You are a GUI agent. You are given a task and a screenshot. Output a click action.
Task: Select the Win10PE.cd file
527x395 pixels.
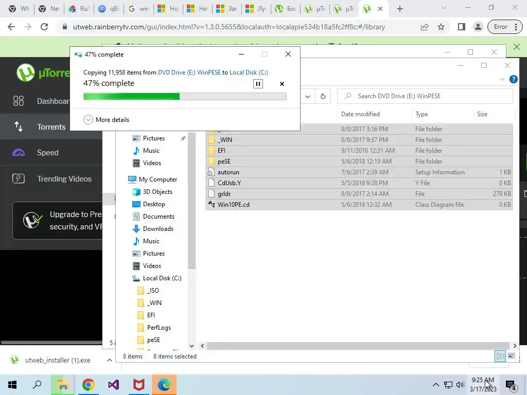[x=359, y=205]
